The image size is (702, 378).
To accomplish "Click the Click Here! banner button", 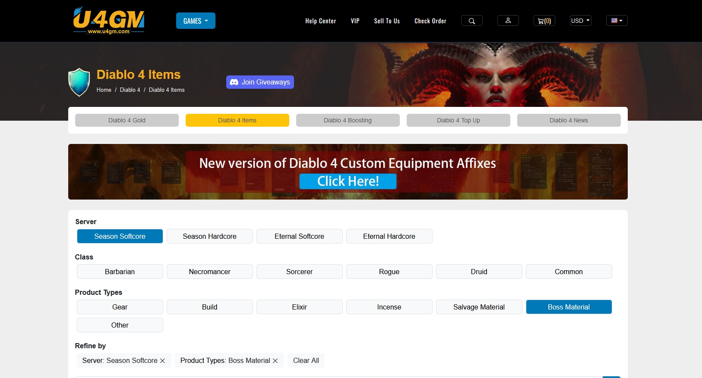I will pos(348,181).
